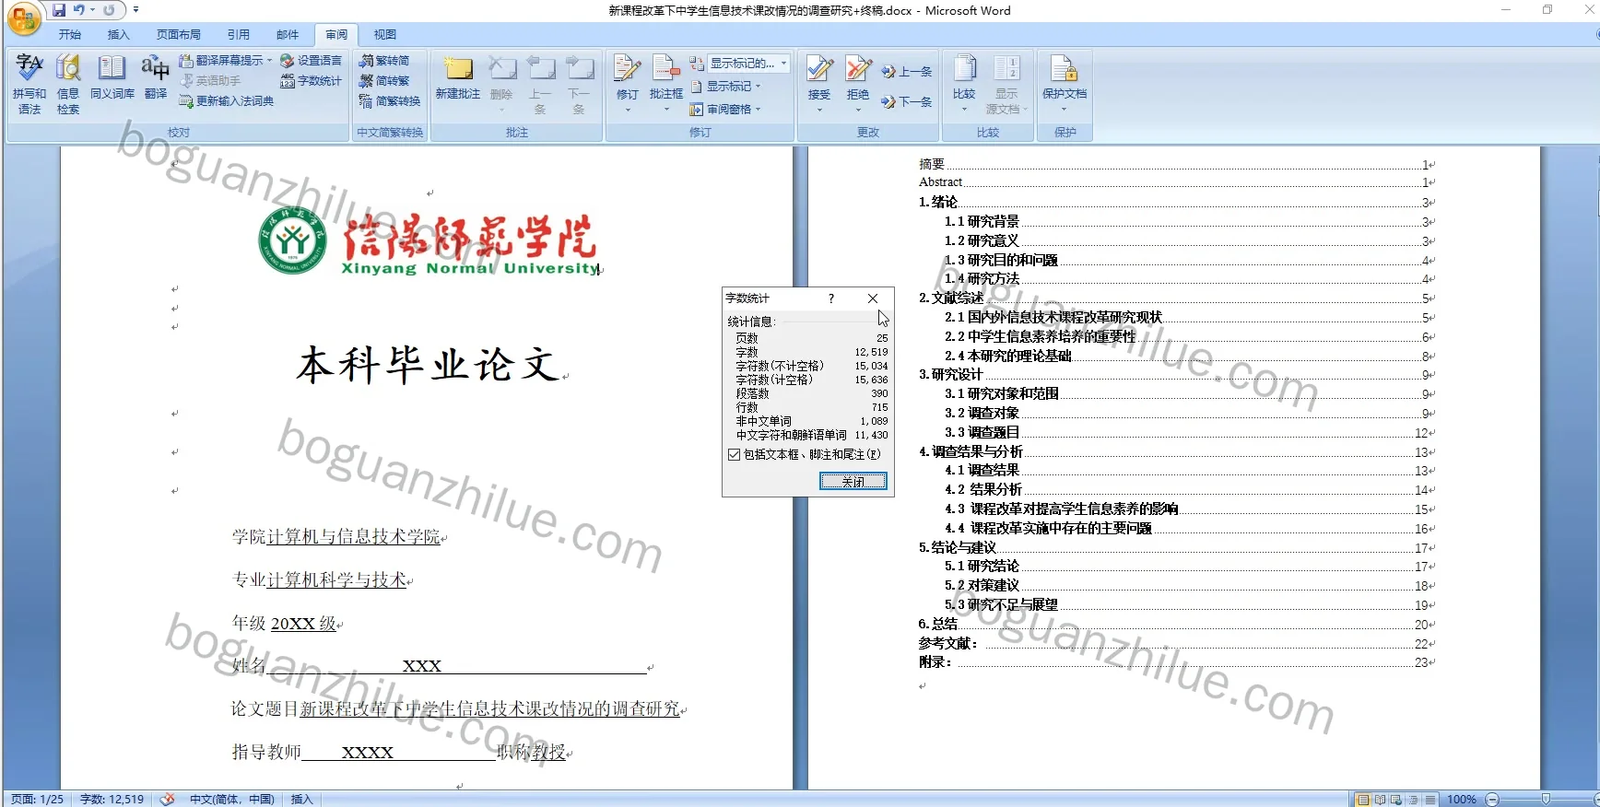1600x807 pixels.
Task: Open the Spelling and Grammar check icon
Action: tap(29, 83)
